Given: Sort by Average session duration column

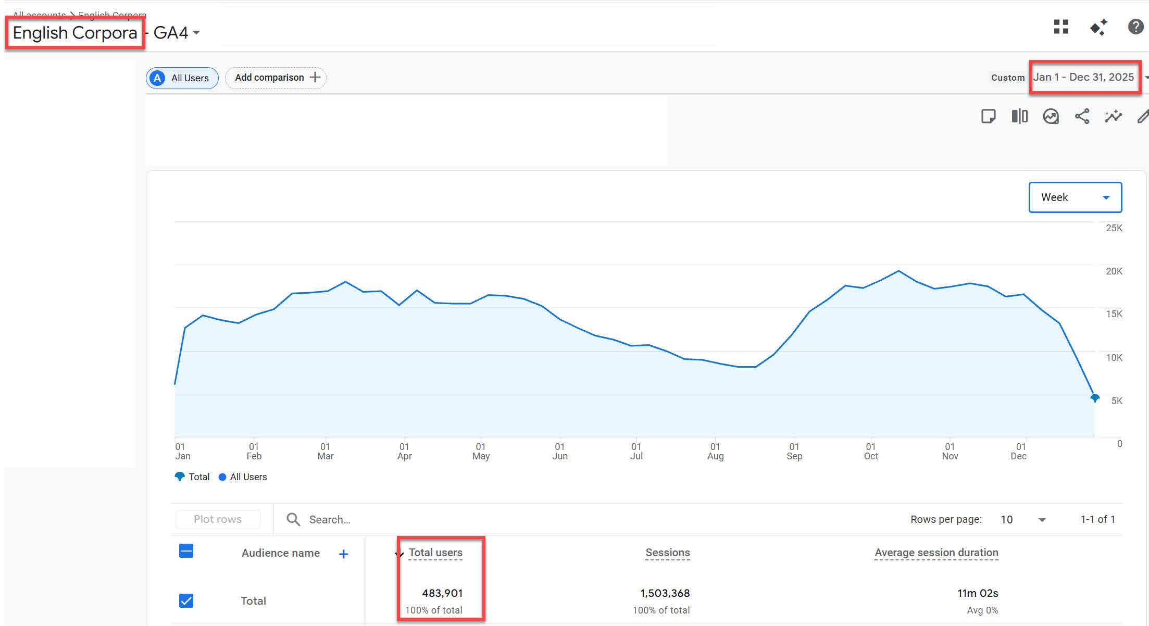Looking at the screenshot, I should pos(936,553).
